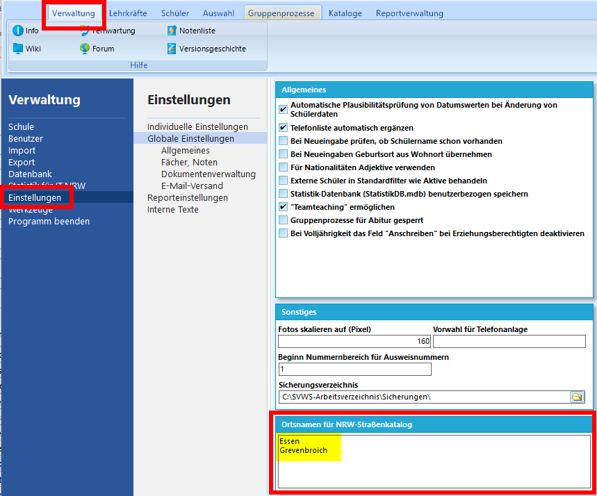The image size is (597, 496).
Task: Click the Fotos skalieren auf (Pixel) field
Action: pyautogui.click(x=354, y=342)
